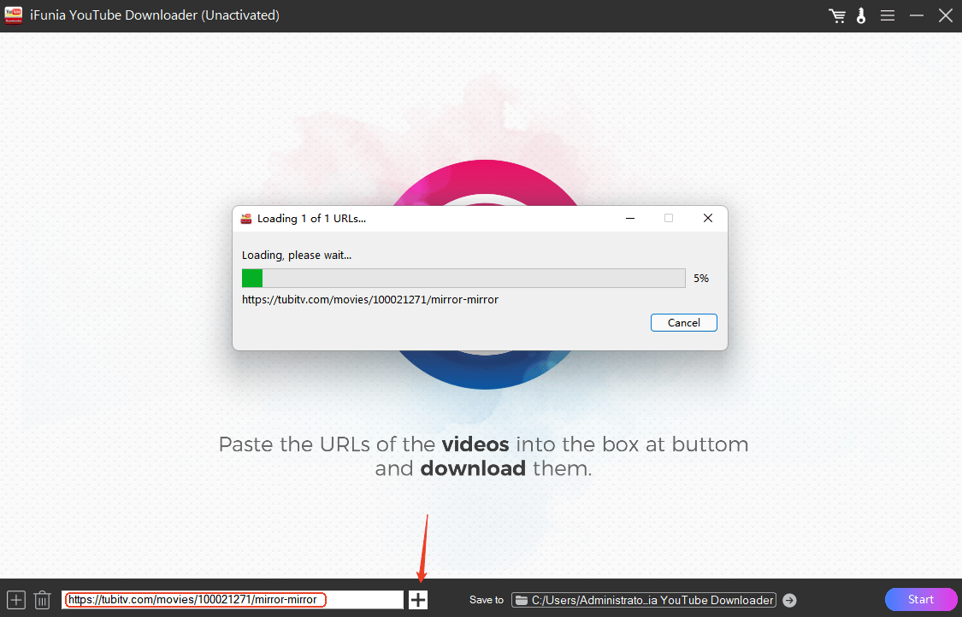Open the hamburger menu
The image size is (962, 617).
pos(887,15)
